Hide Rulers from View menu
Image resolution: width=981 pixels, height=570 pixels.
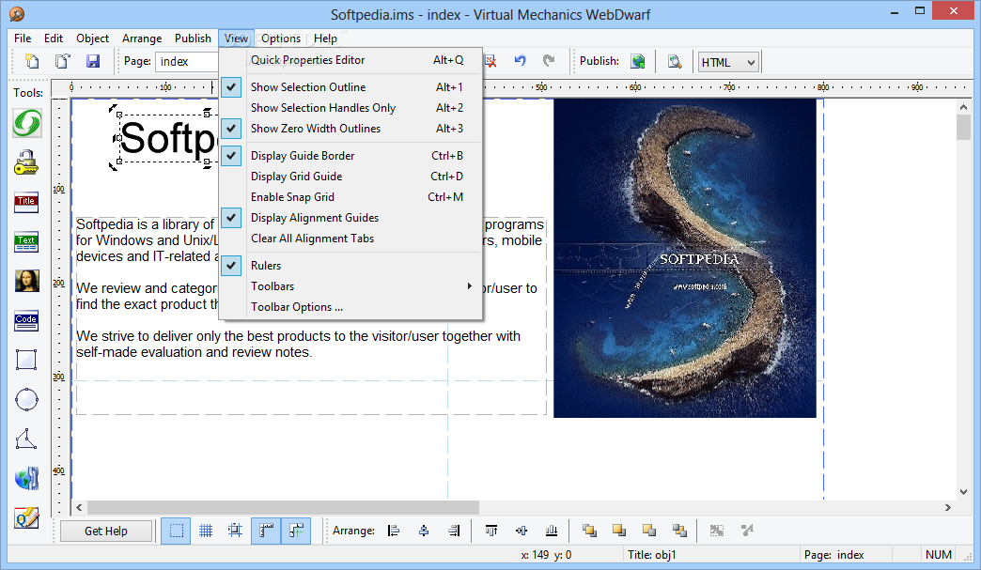click(350, 266)
